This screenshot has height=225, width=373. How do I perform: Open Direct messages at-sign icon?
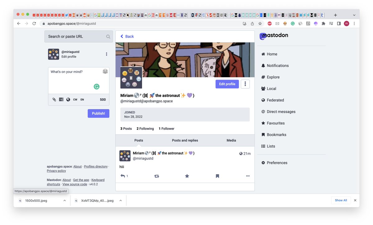263,111
